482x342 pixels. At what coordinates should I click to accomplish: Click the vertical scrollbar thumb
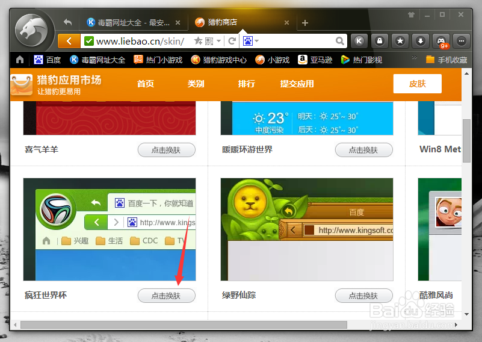[x=466, y=140]
